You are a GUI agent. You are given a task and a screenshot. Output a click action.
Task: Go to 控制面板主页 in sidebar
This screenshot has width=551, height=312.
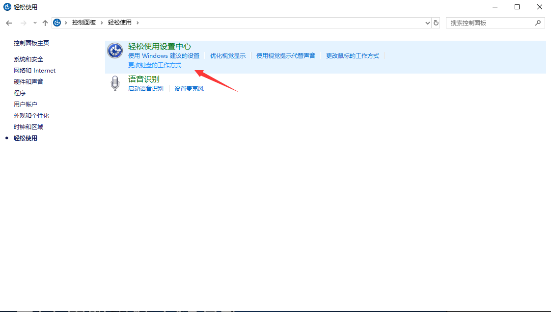pos(31,43)
